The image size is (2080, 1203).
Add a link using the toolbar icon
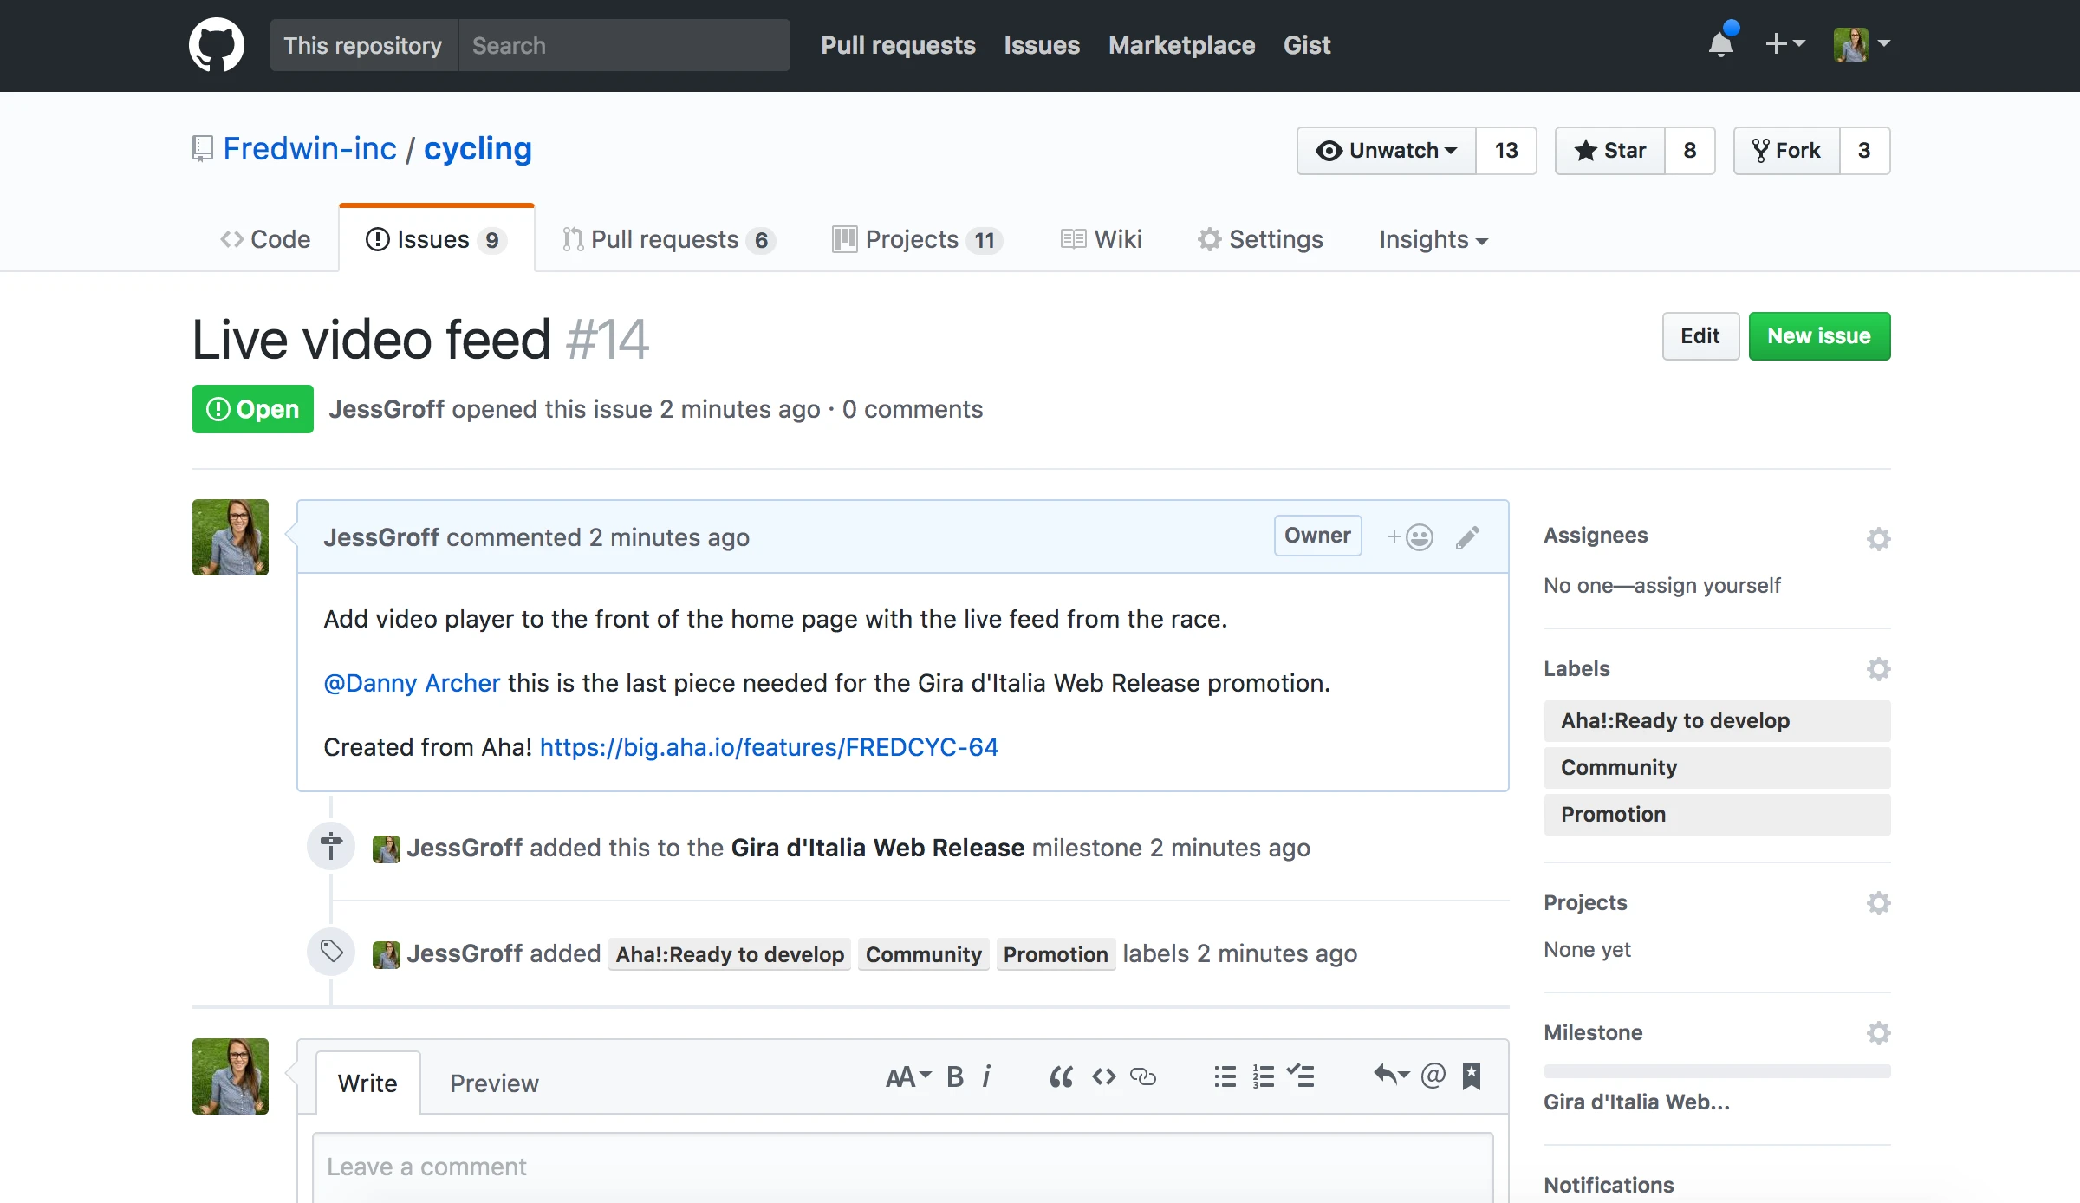coord(1143,1076)
